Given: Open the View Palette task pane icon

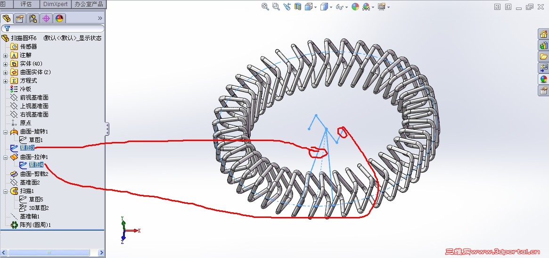Looking at the screenshot, I should tap(543, 67).
